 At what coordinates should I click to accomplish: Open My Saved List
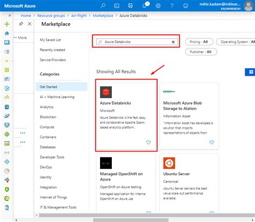50,40
